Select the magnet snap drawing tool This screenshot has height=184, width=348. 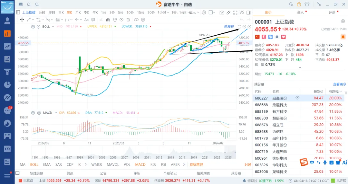click(108, 20)
